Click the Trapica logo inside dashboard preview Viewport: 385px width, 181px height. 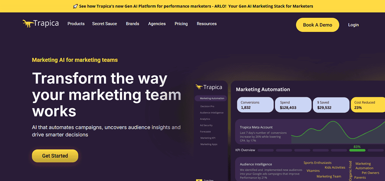[209, 87]
